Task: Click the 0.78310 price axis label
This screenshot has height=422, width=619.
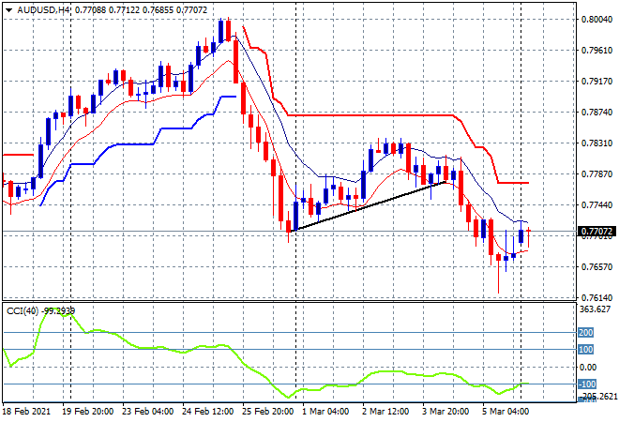Action: 596,143
